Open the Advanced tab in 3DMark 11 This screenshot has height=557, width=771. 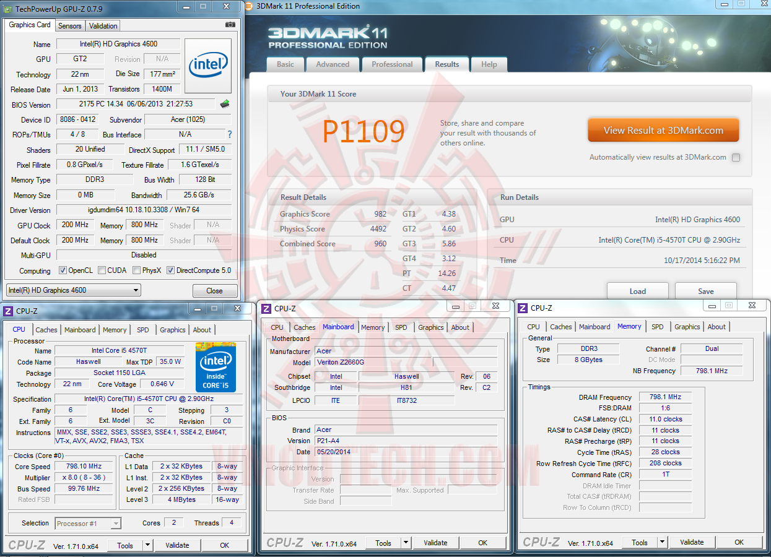[x=333, y=64]
